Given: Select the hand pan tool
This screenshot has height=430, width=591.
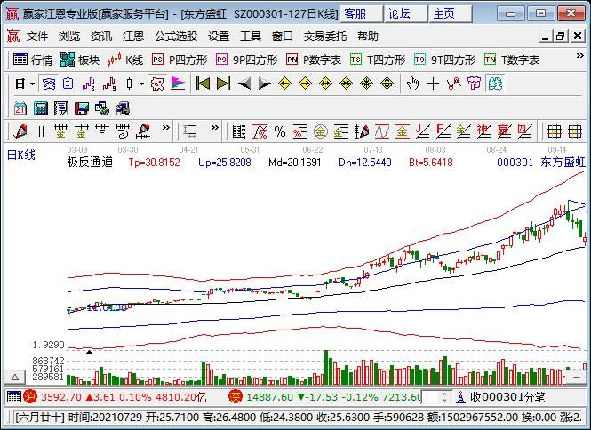Looking at the screenshot, I should pyautogui.click(x=412, y=84).
